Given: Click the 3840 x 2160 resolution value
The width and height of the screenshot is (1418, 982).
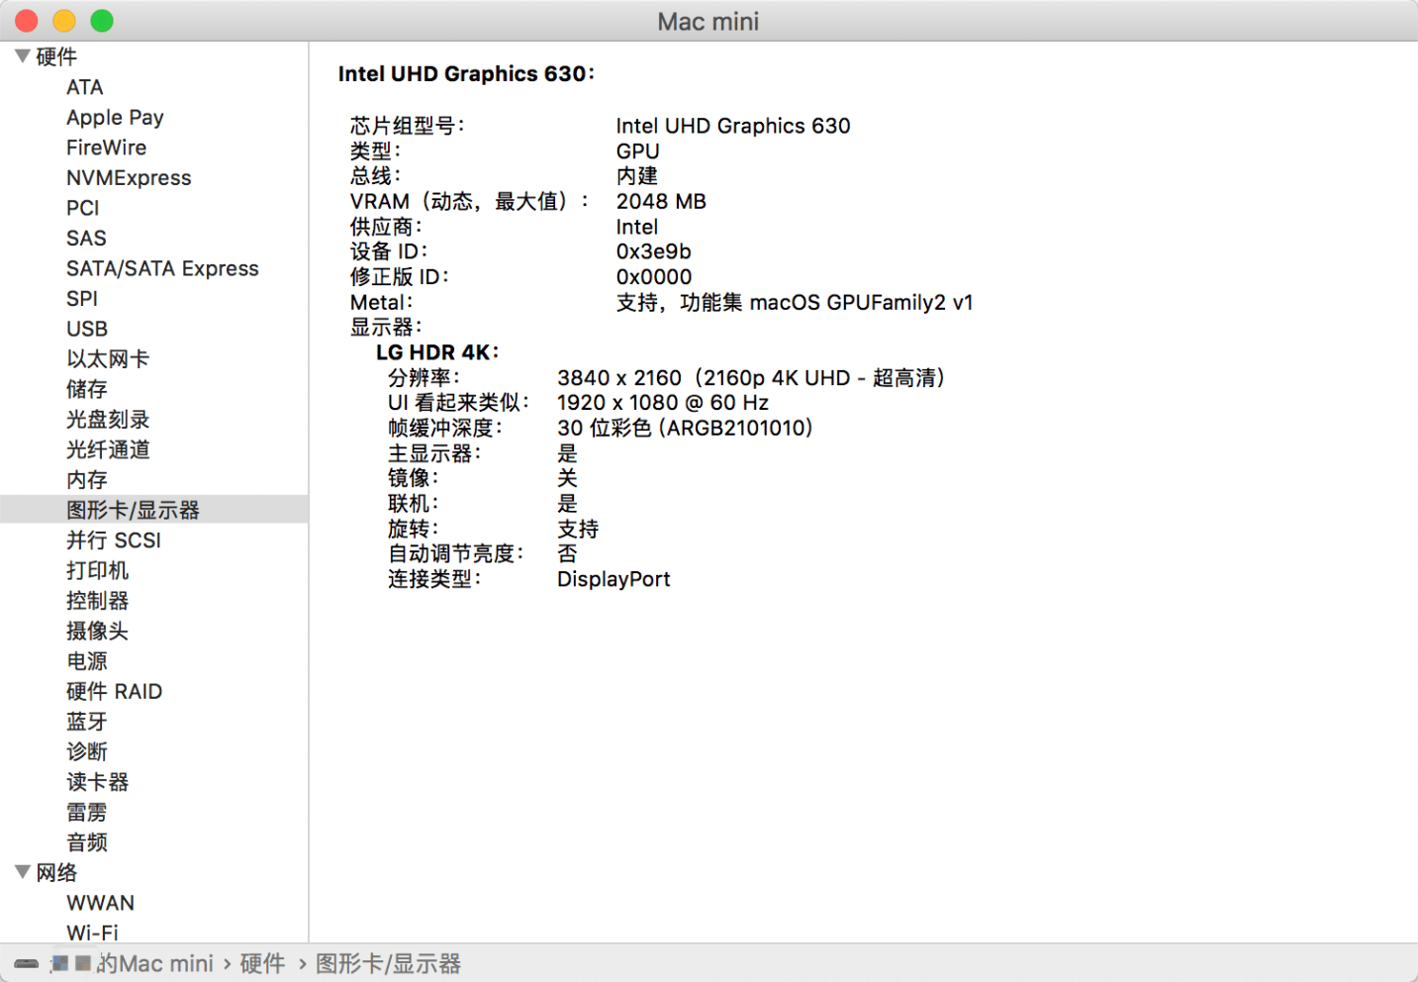Looking at the screenshot, I should tap(751, 378).
